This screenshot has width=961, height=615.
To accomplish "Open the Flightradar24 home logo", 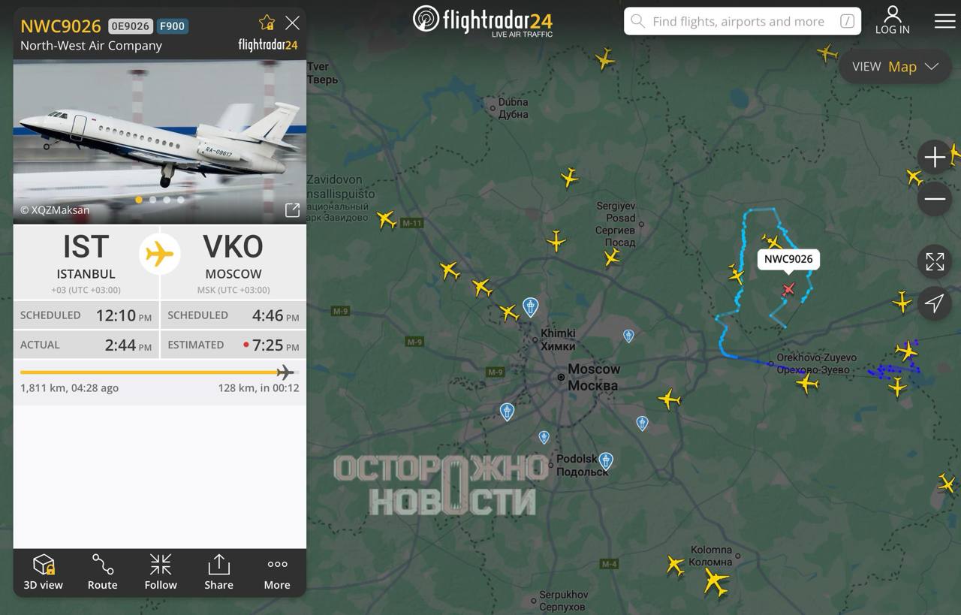I will tap(482, 20).
